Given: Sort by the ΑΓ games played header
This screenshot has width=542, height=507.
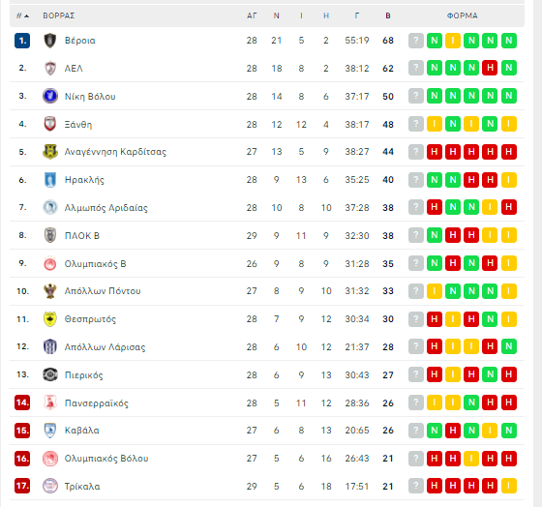Looking at the screenshot, I should point(252,15).
